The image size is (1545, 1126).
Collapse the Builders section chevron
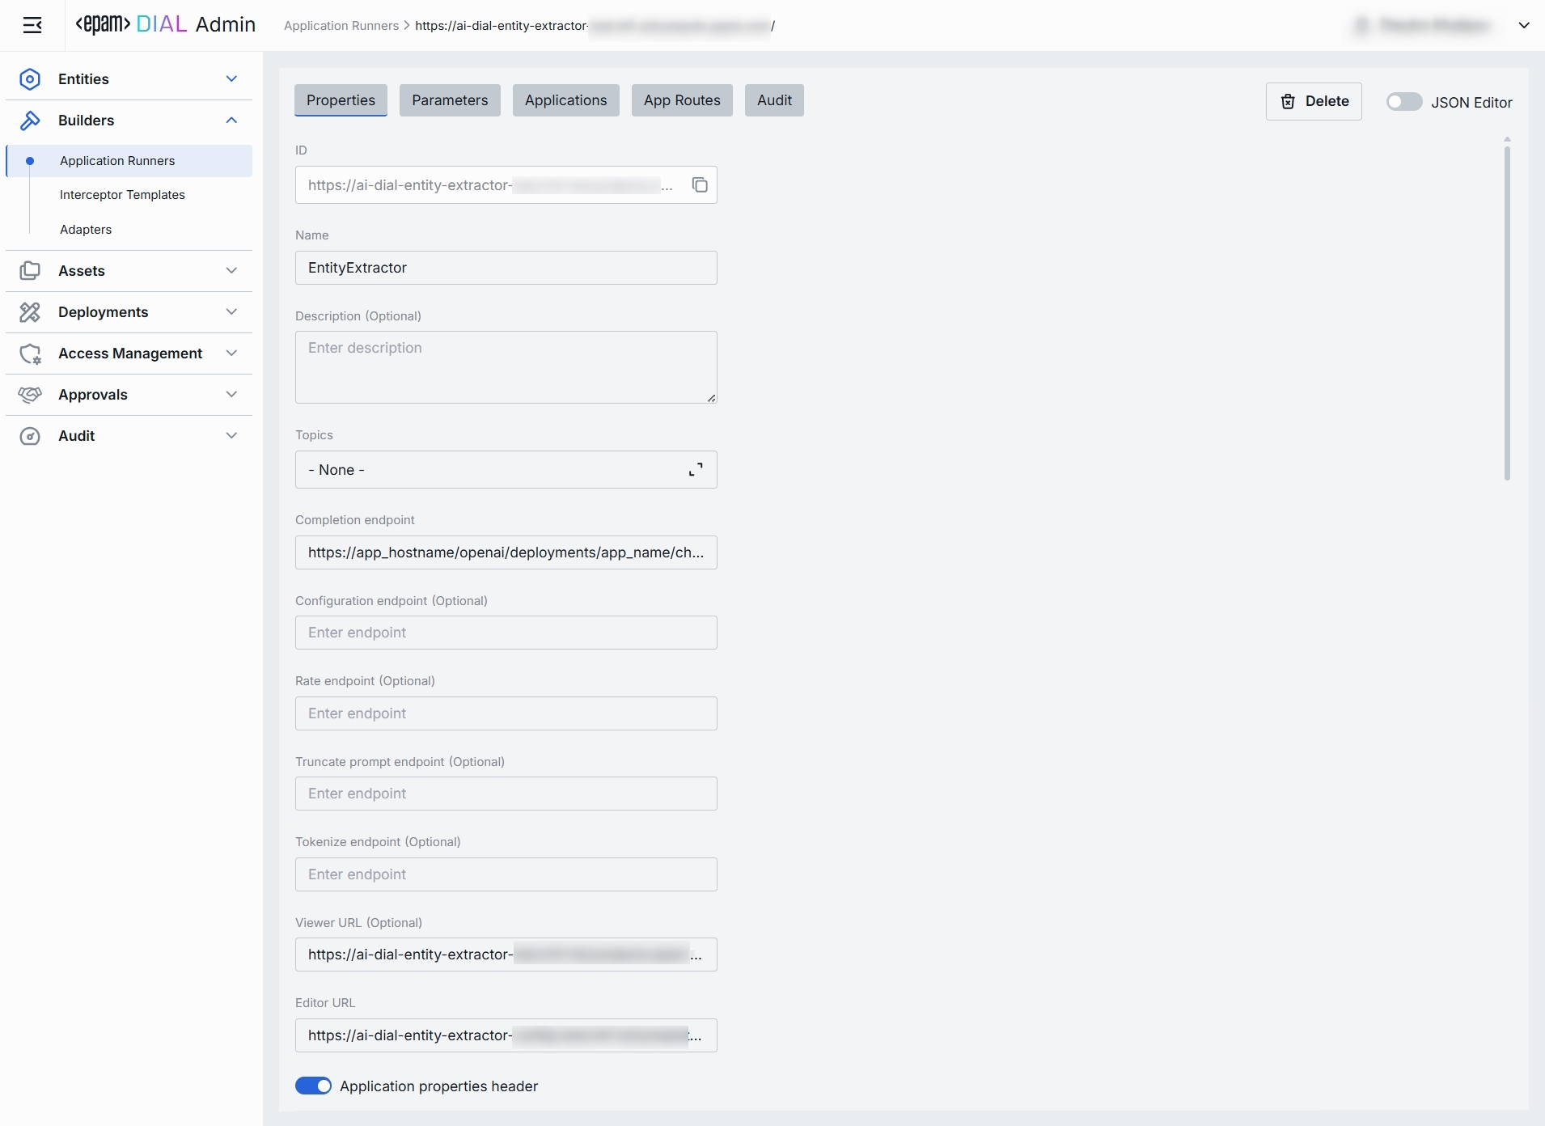231,121
